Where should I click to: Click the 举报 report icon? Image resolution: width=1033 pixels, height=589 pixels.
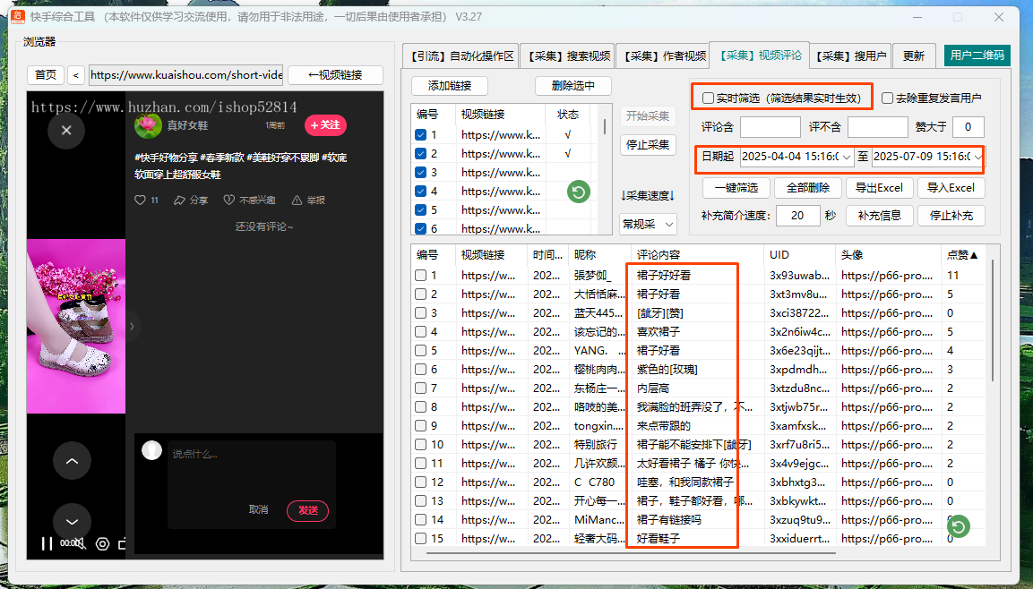tap(297, 200)
